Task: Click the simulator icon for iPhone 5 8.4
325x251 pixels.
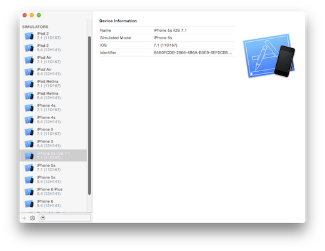Action: click(29, 144)
